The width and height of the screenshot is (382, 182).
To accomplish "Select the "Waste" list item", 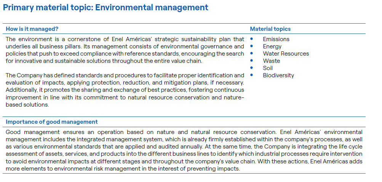I will (x=271, y=61).
